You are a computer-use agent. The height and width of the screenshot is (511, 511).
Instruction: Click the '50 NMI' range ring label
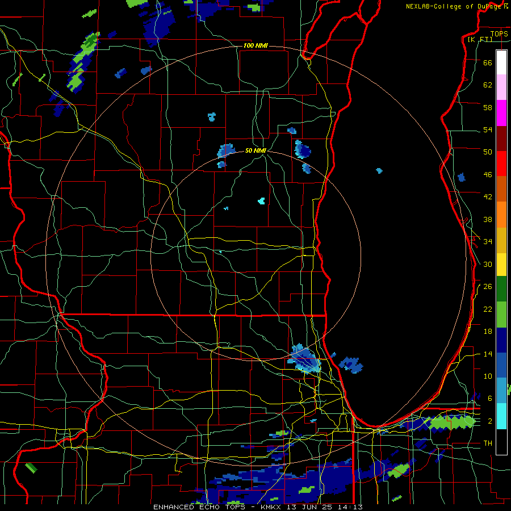click(256, 150)
